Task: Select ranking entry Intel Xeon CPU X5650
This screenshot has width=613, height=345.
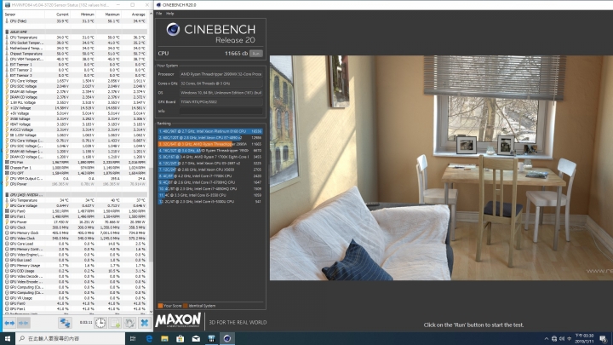Action: click(x=210, y=170)
